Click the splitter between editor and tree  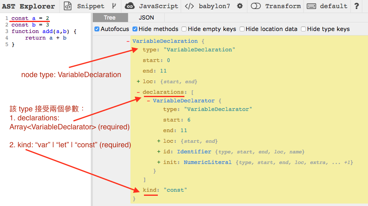pos(92,110)
